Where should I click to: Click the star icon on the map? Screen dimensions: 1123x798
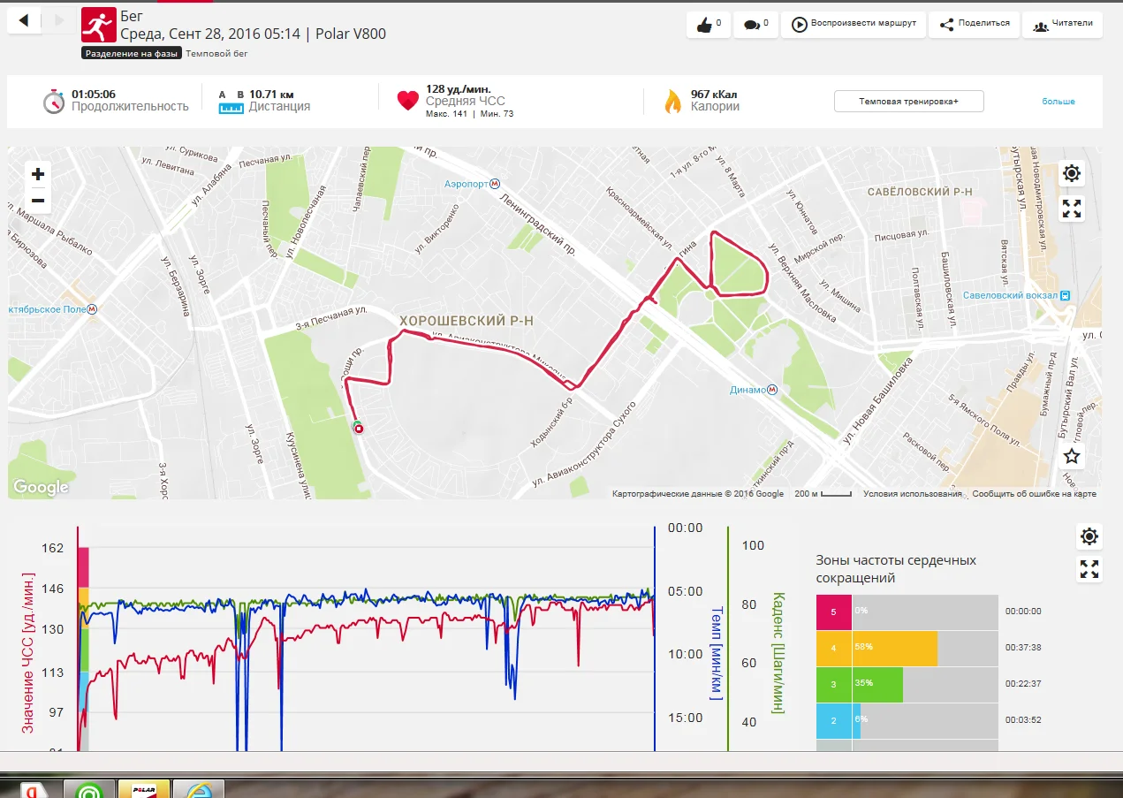pos(1072,456)
